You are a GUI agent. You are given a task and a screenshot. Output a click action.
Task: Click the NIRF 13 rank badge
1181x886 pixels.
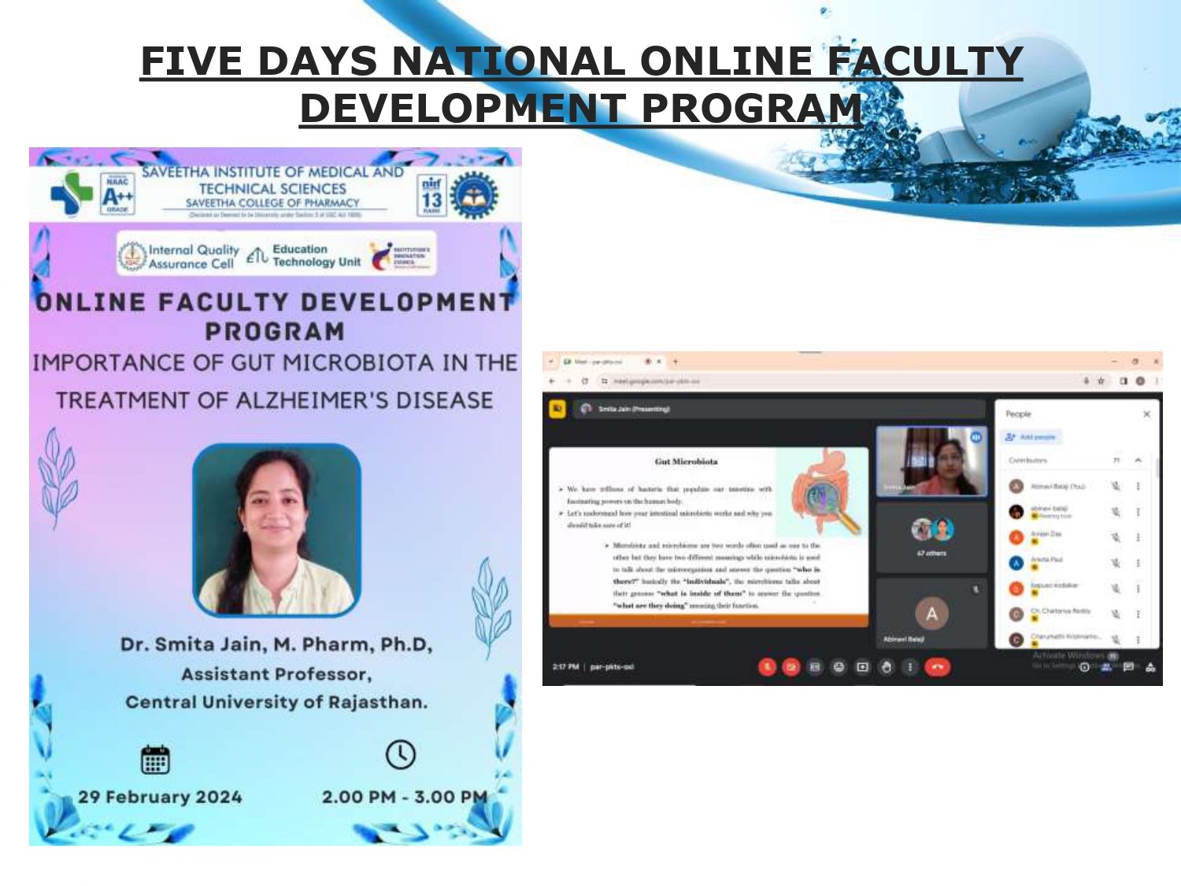(x=431, y=195)
